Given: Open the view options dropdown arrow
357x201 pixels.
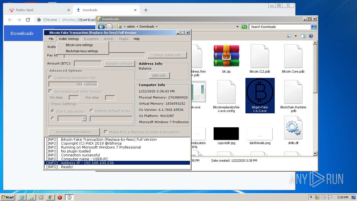Looking at the screenshot, I should coord(296,36).
